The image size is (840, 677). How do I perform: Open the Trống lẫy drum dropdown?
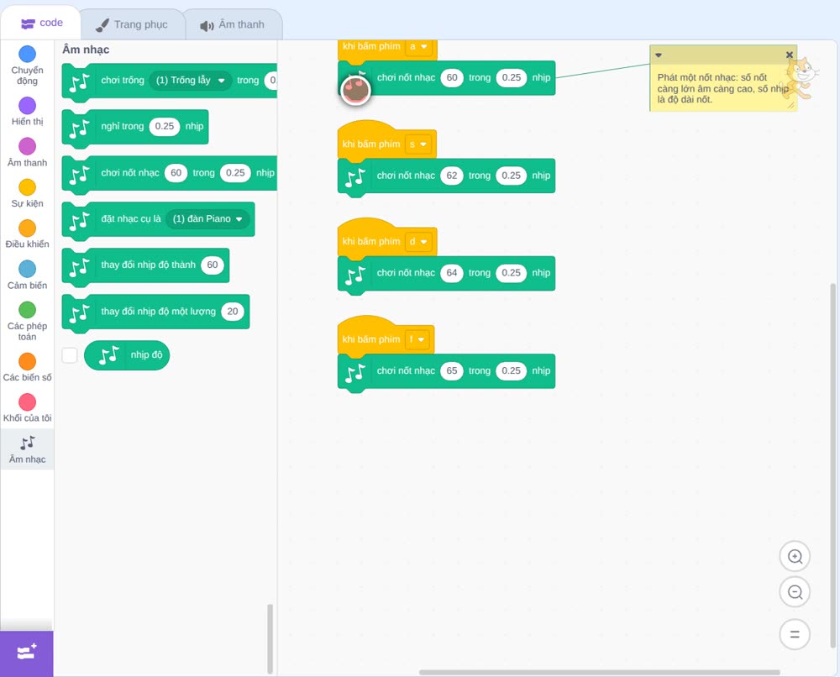[190, 81]
